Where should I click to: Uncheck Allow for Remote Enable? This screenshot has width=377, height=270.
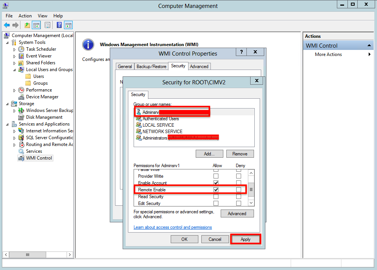216,189
